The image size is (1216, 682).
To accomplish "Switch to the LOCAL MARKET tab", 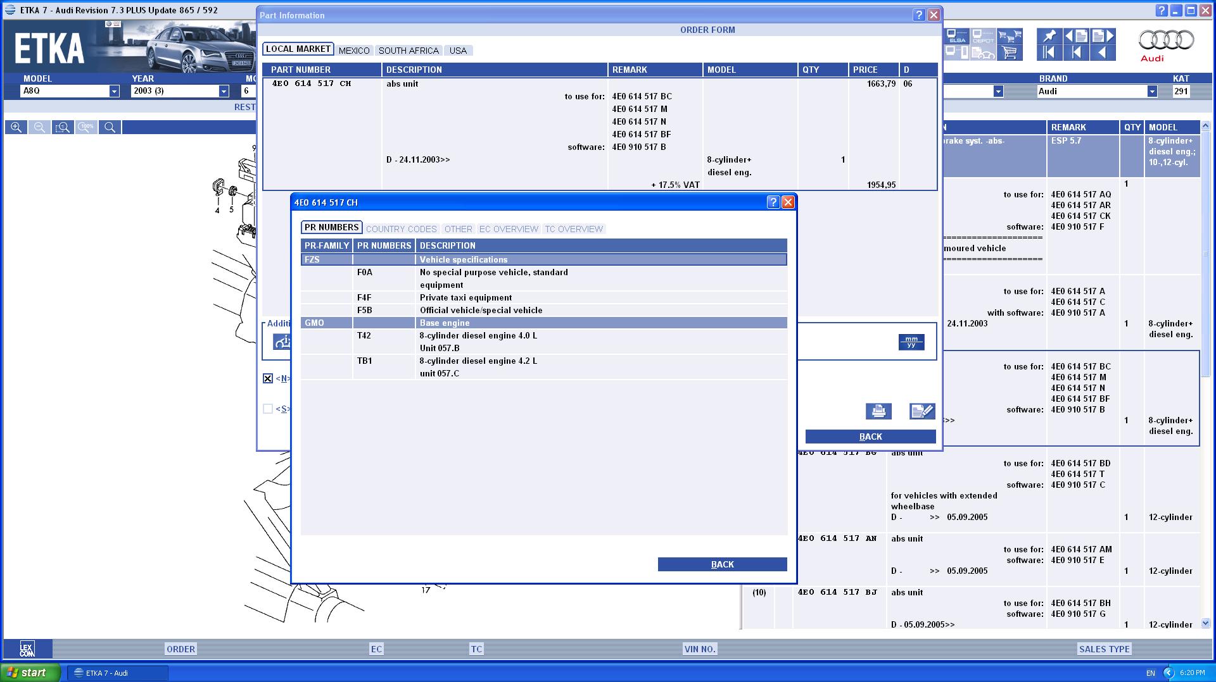I will [x=298, y=49].
